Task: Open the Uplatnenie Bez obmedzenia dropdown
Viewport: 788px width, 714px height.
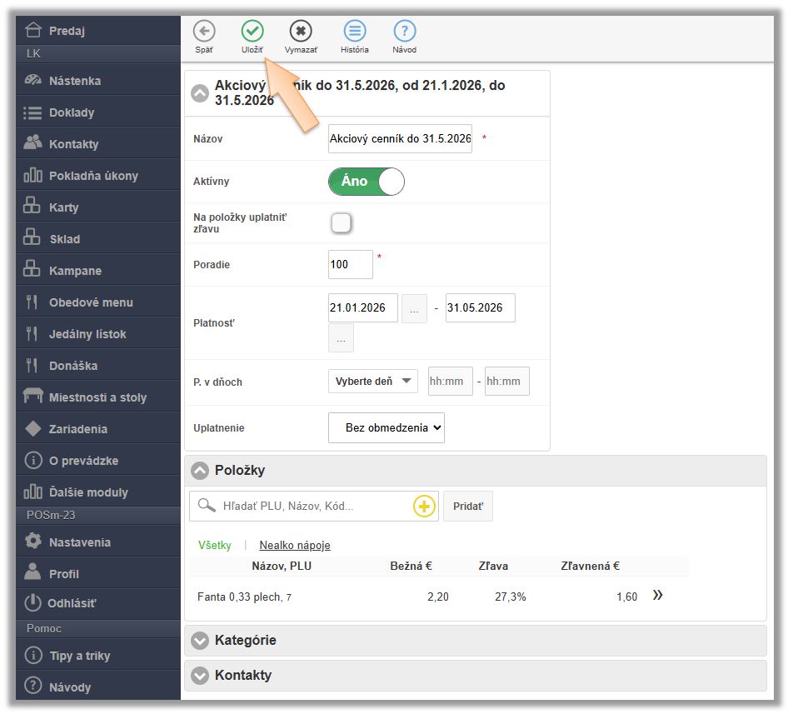Action: (387, 428)
